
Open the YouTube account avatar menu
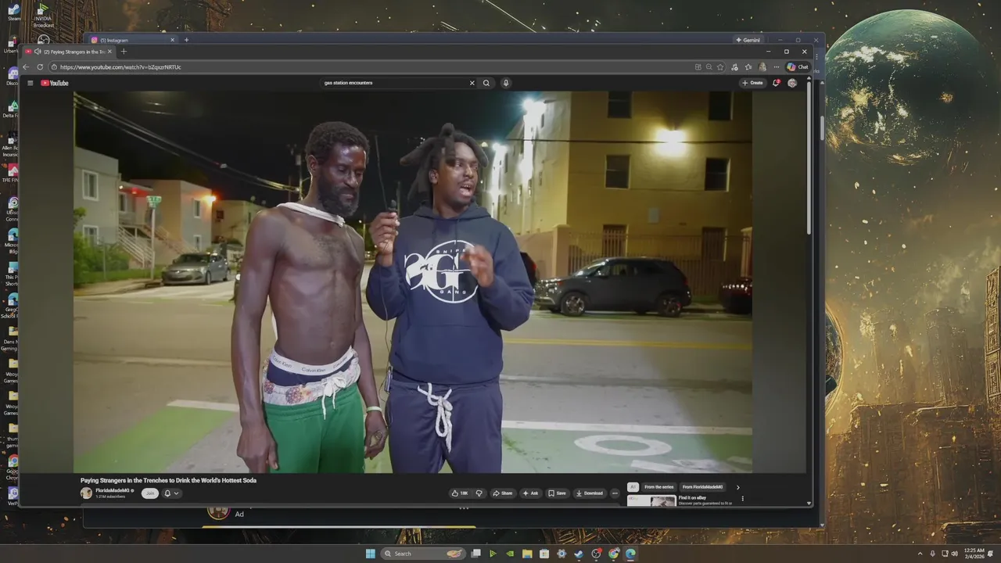pyautogui.click(x=792, y=83)
